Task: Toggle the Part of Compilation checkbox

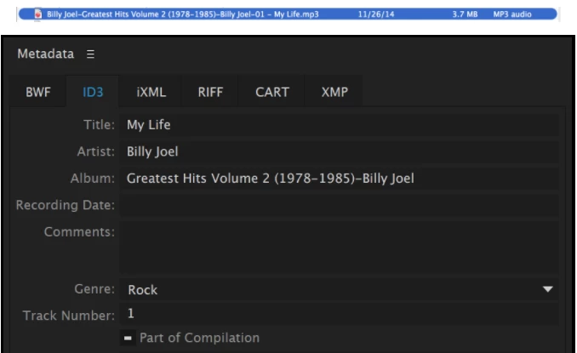Action: (x=128, y=338)
